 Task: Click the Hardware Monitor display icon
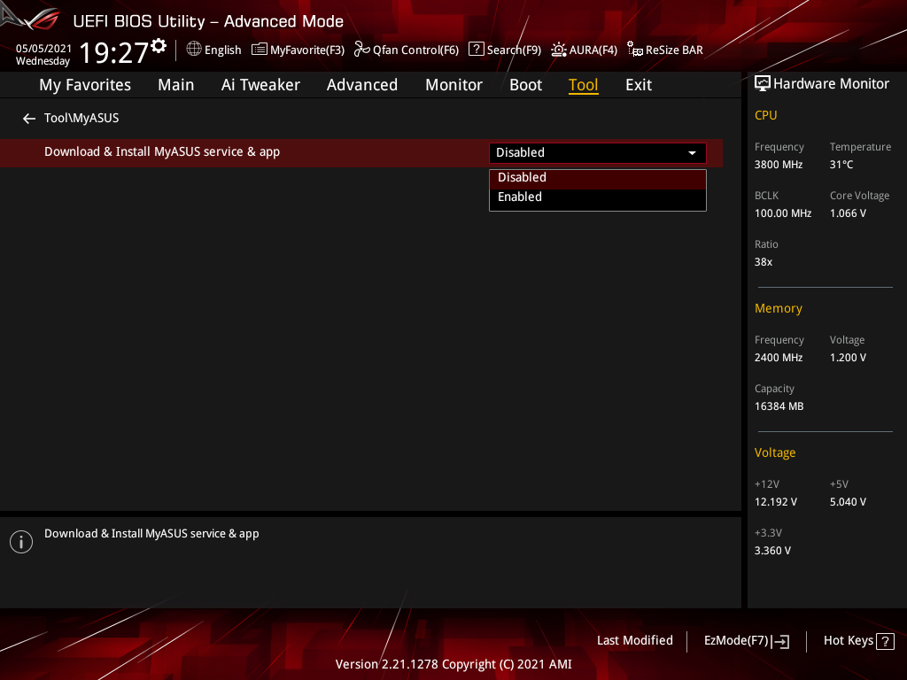pyautogui.click(x=763, y=84)
